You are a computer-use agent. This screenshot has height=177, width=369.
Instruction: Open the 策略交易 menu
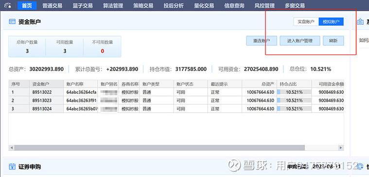pos(143,5)
